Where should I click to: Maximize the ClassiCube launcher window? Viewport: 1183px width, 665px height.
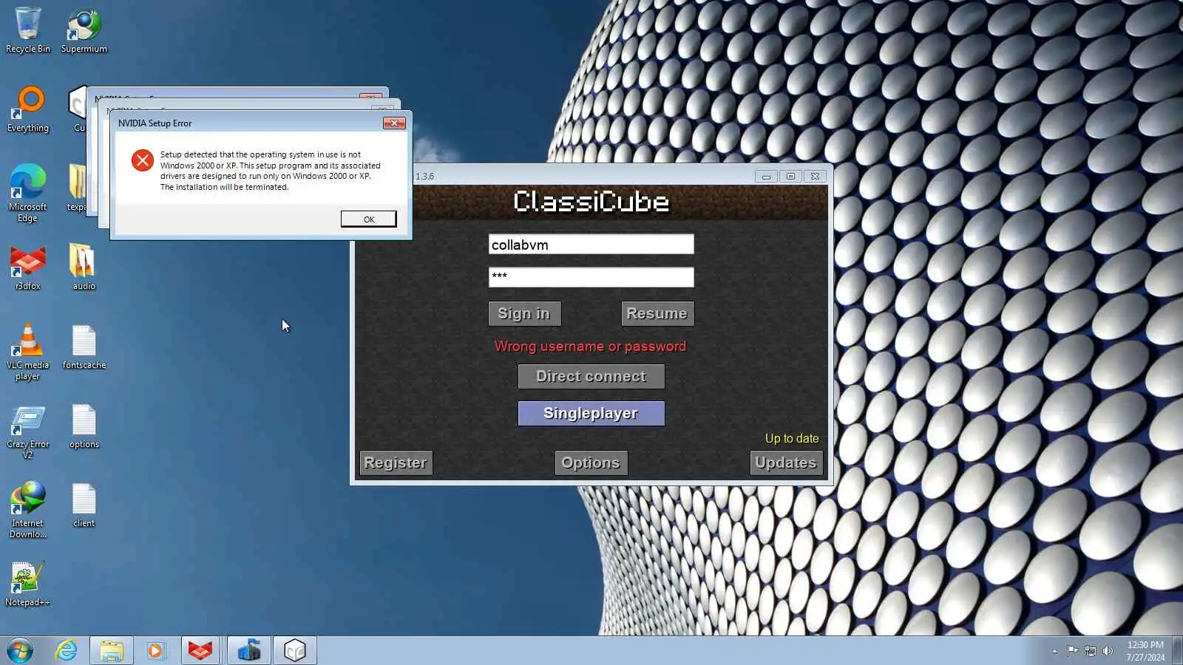[790, 177]
